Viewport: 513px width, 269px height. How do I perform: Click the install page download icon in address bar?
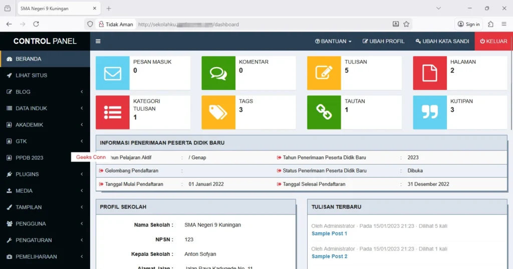396,24
